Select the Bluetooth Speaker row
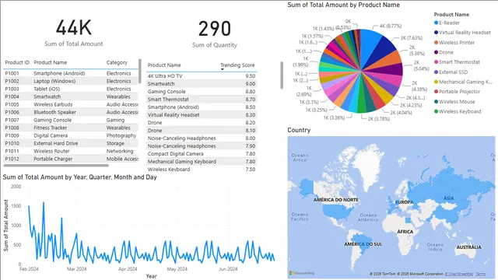This screenshot has width=498, height=280. (x=71, y=112)
